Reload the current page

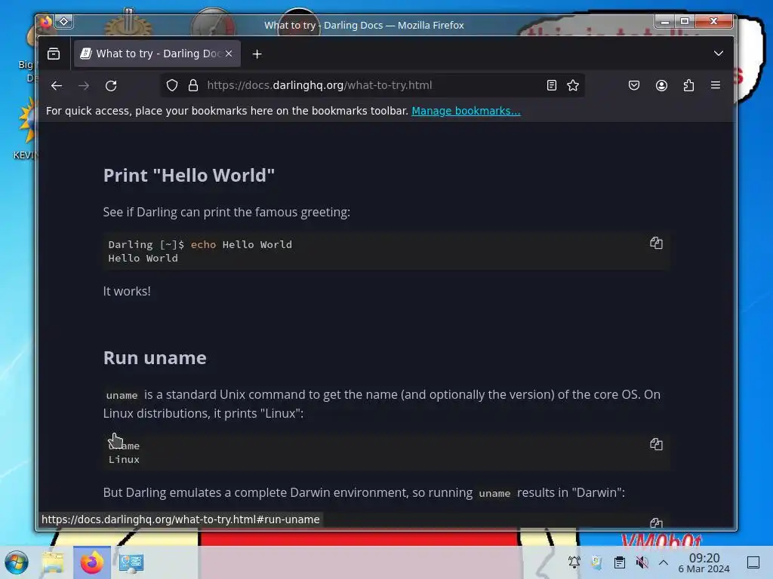click(111, 86)
